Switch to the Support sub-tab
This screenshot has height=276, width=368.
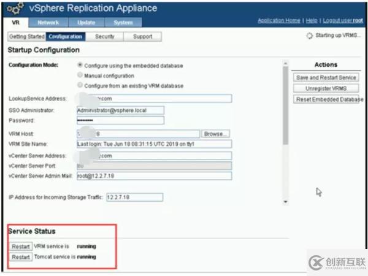143,37
